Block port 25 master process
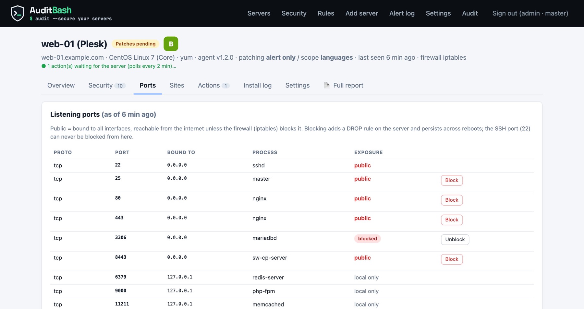The image size is (584, 309). click(452, 180)
